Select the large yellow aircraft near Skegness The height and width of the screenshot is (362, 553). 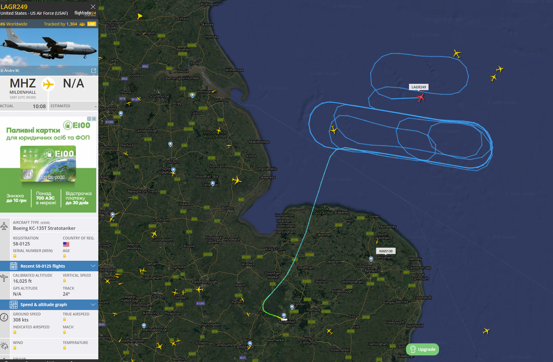point(236,180)
